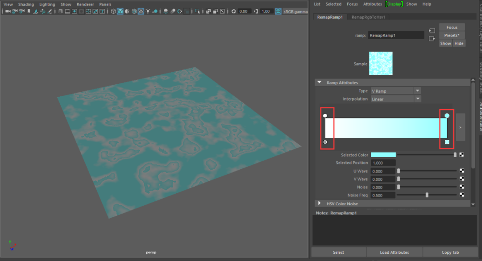Click the go to input connection icon
The width and height of the screenshot is (482, 261).
[x=432, y=31]
